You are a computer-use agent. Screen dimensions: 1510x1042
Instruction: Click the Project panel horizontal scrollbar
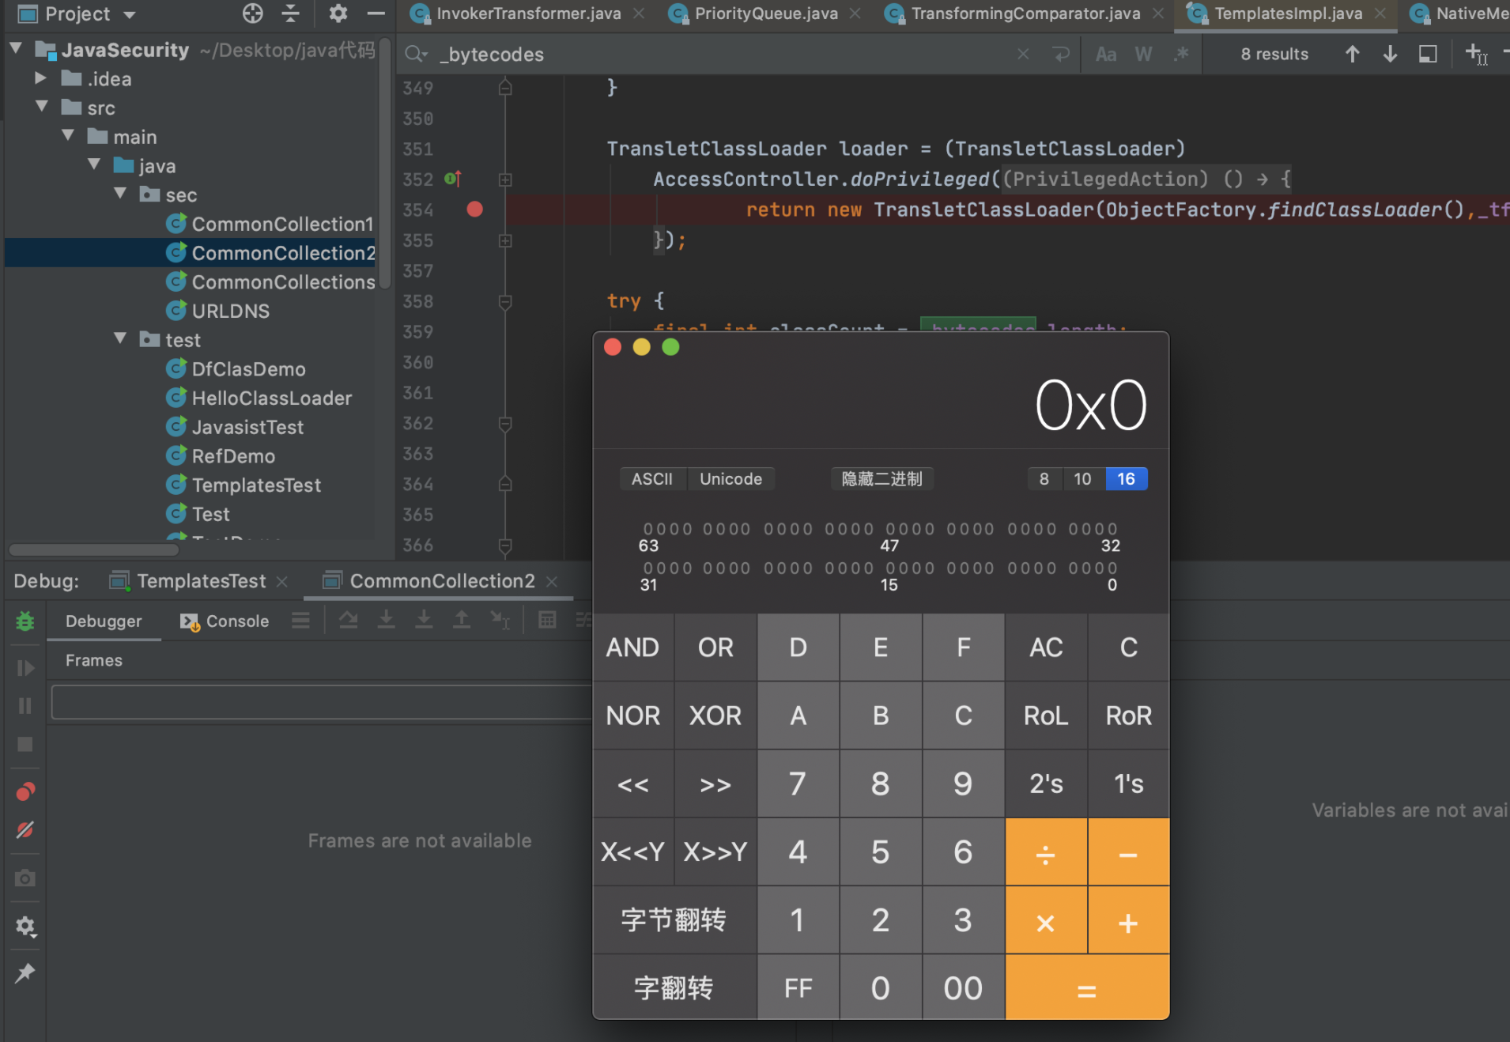(x=93, y=549)
